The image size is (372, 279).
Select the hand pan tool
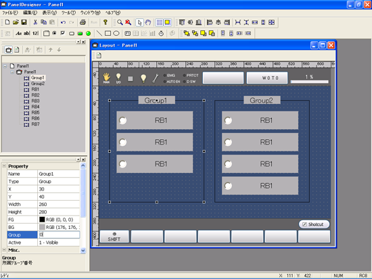[148, 22]
